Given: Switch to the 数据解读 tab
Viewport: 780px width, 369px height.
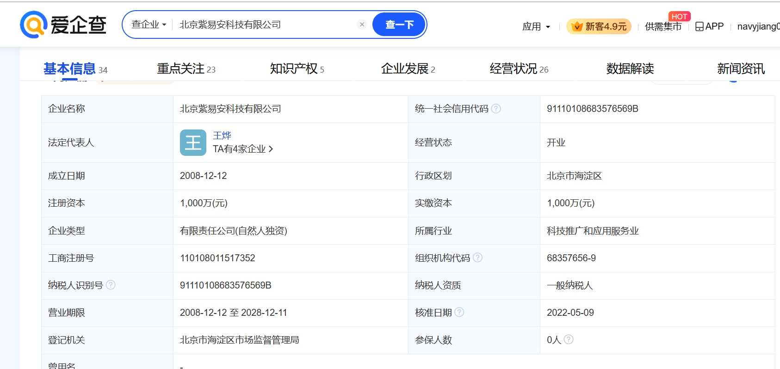Looking at the screenshot, I should 630,69.
